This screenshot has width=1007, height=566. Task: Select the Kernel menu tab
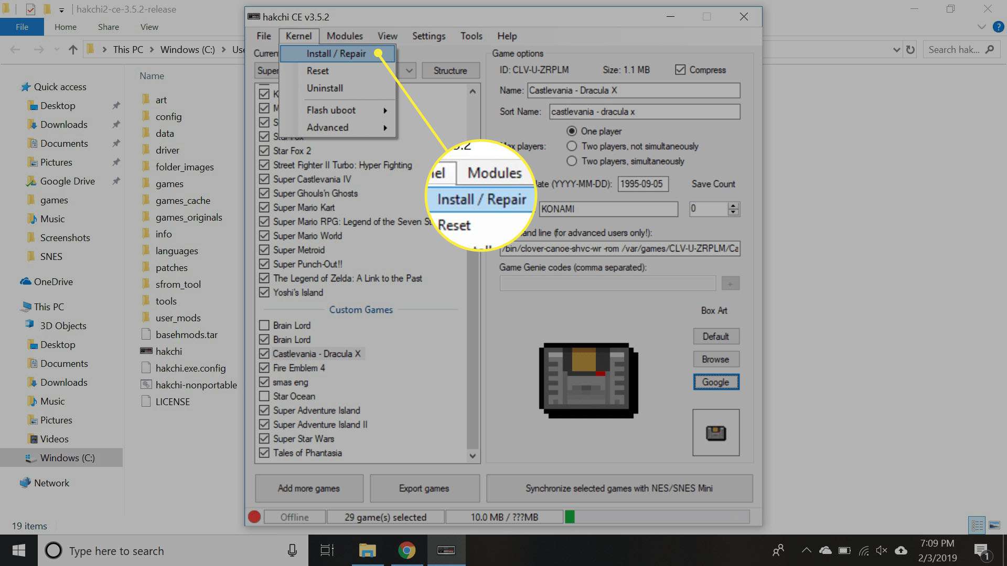tap(298, 36)
